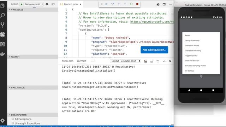Image resolution: width=226 pixels, height=127 pixels.
Task: Click the Add Configuration... button
Action: [154, 50]
